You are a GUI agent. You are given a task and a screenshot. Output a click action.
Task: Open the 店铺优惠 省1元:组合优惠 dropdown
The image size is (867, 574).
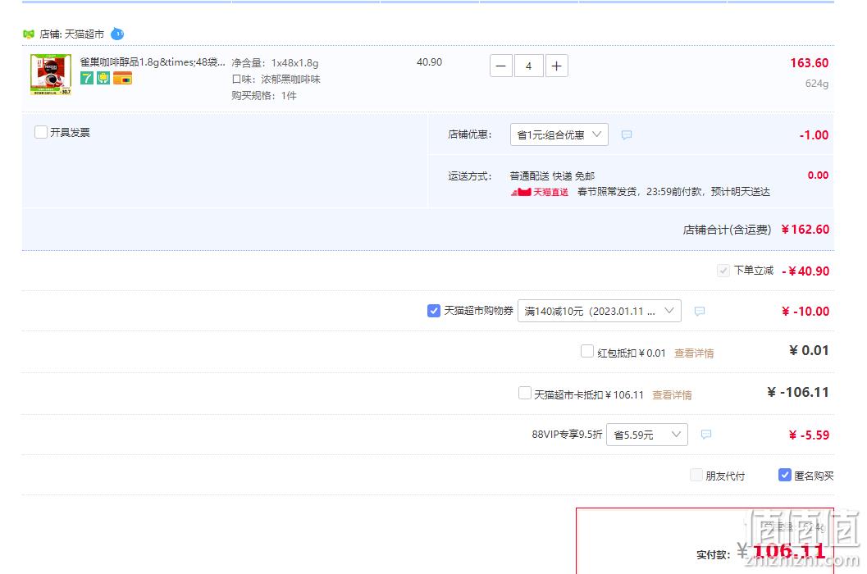(559, 134)
